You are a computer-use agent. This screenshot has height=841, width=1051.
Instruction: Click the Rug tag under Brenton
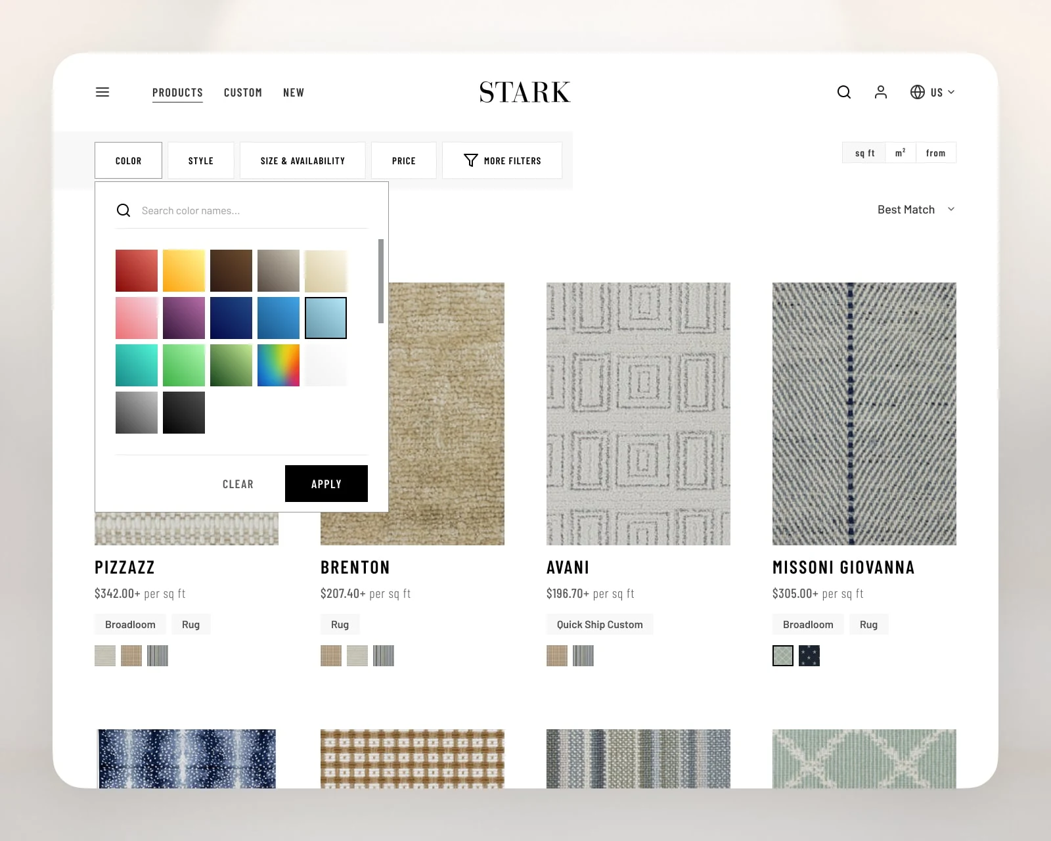[340, 624]
